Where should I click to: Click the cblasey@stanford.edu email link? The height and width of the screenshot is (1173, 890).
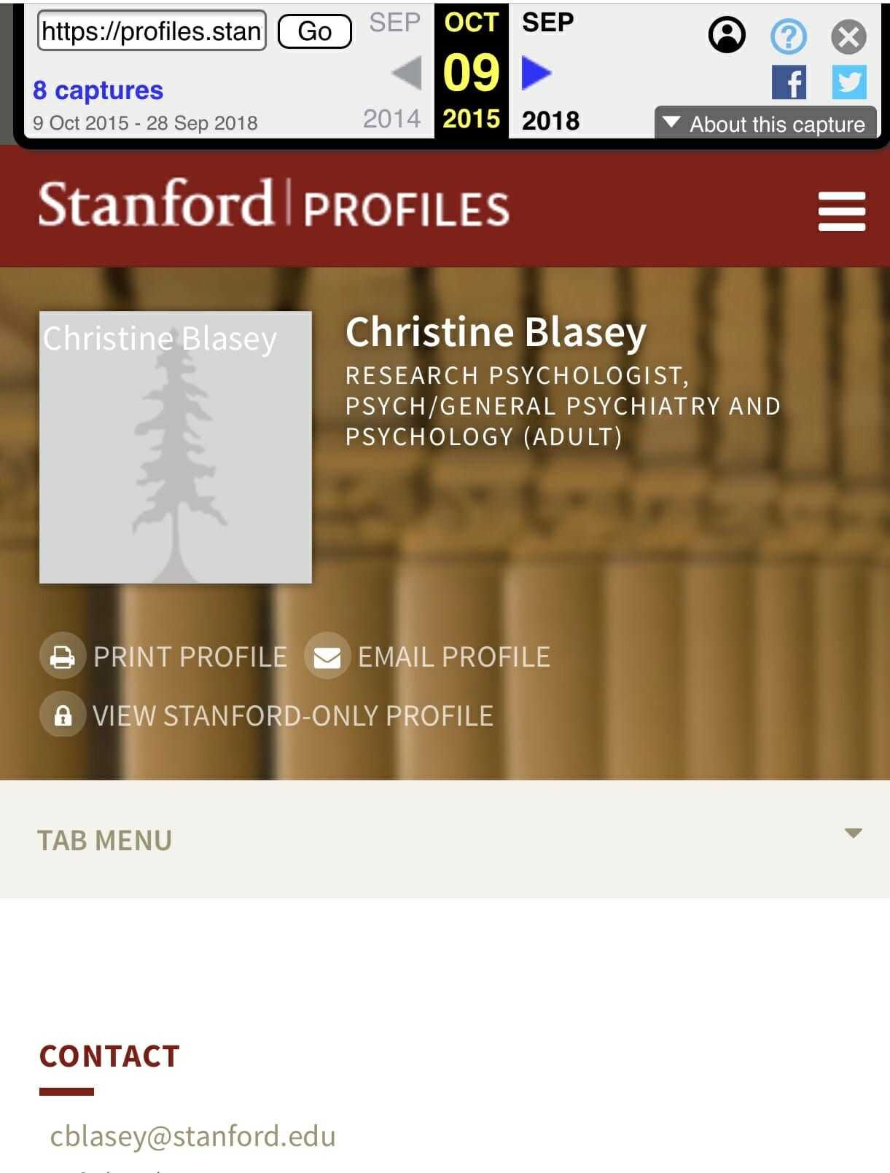click(x=192, y=1136)
